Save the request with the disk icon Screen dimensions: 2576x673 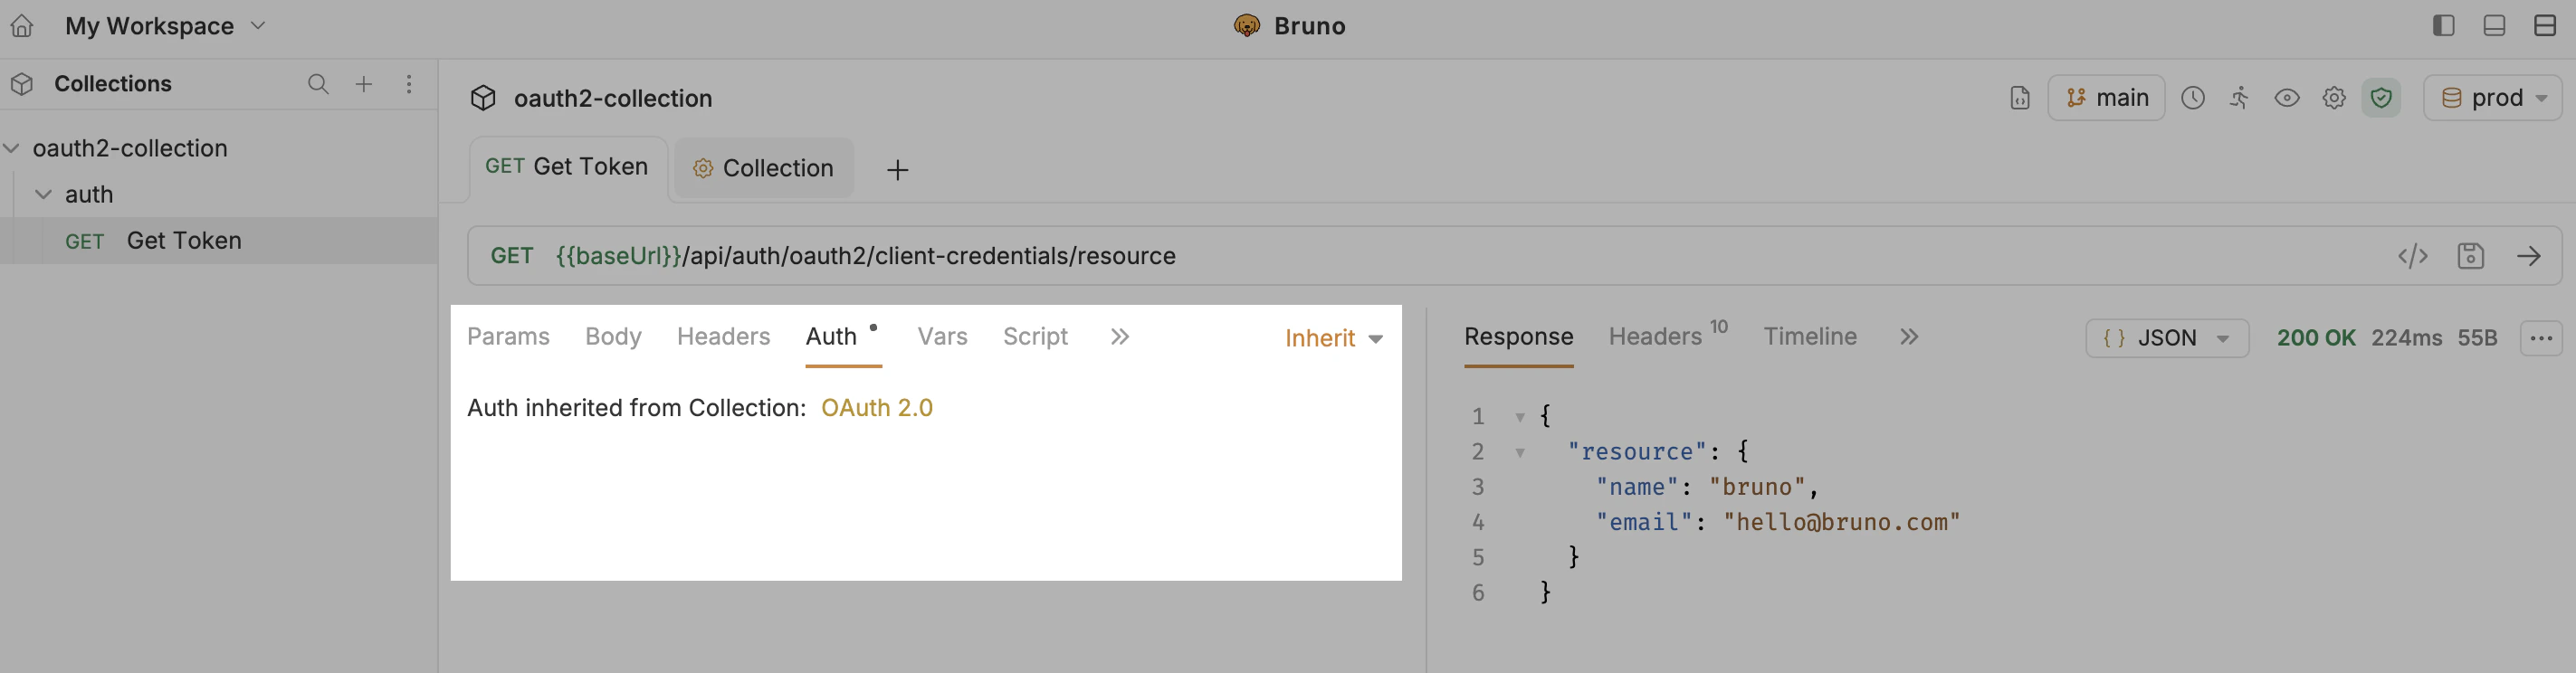pos(2471,256)
